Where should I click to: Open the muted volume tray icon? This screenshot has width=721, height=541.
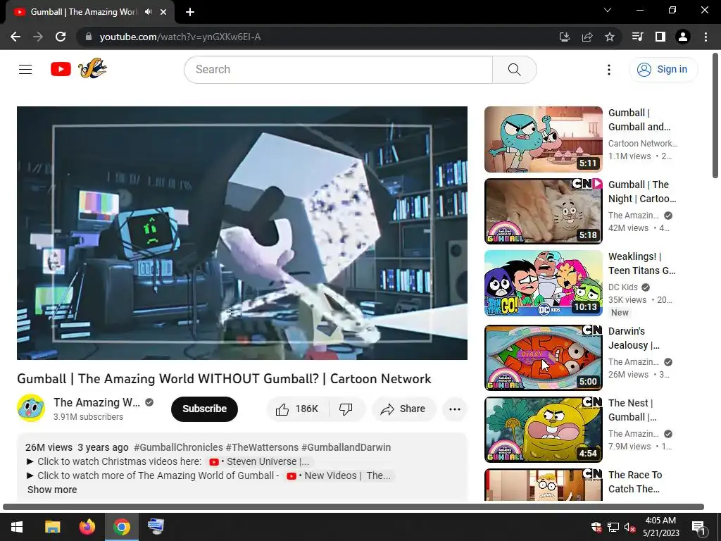tap(629, 527)
